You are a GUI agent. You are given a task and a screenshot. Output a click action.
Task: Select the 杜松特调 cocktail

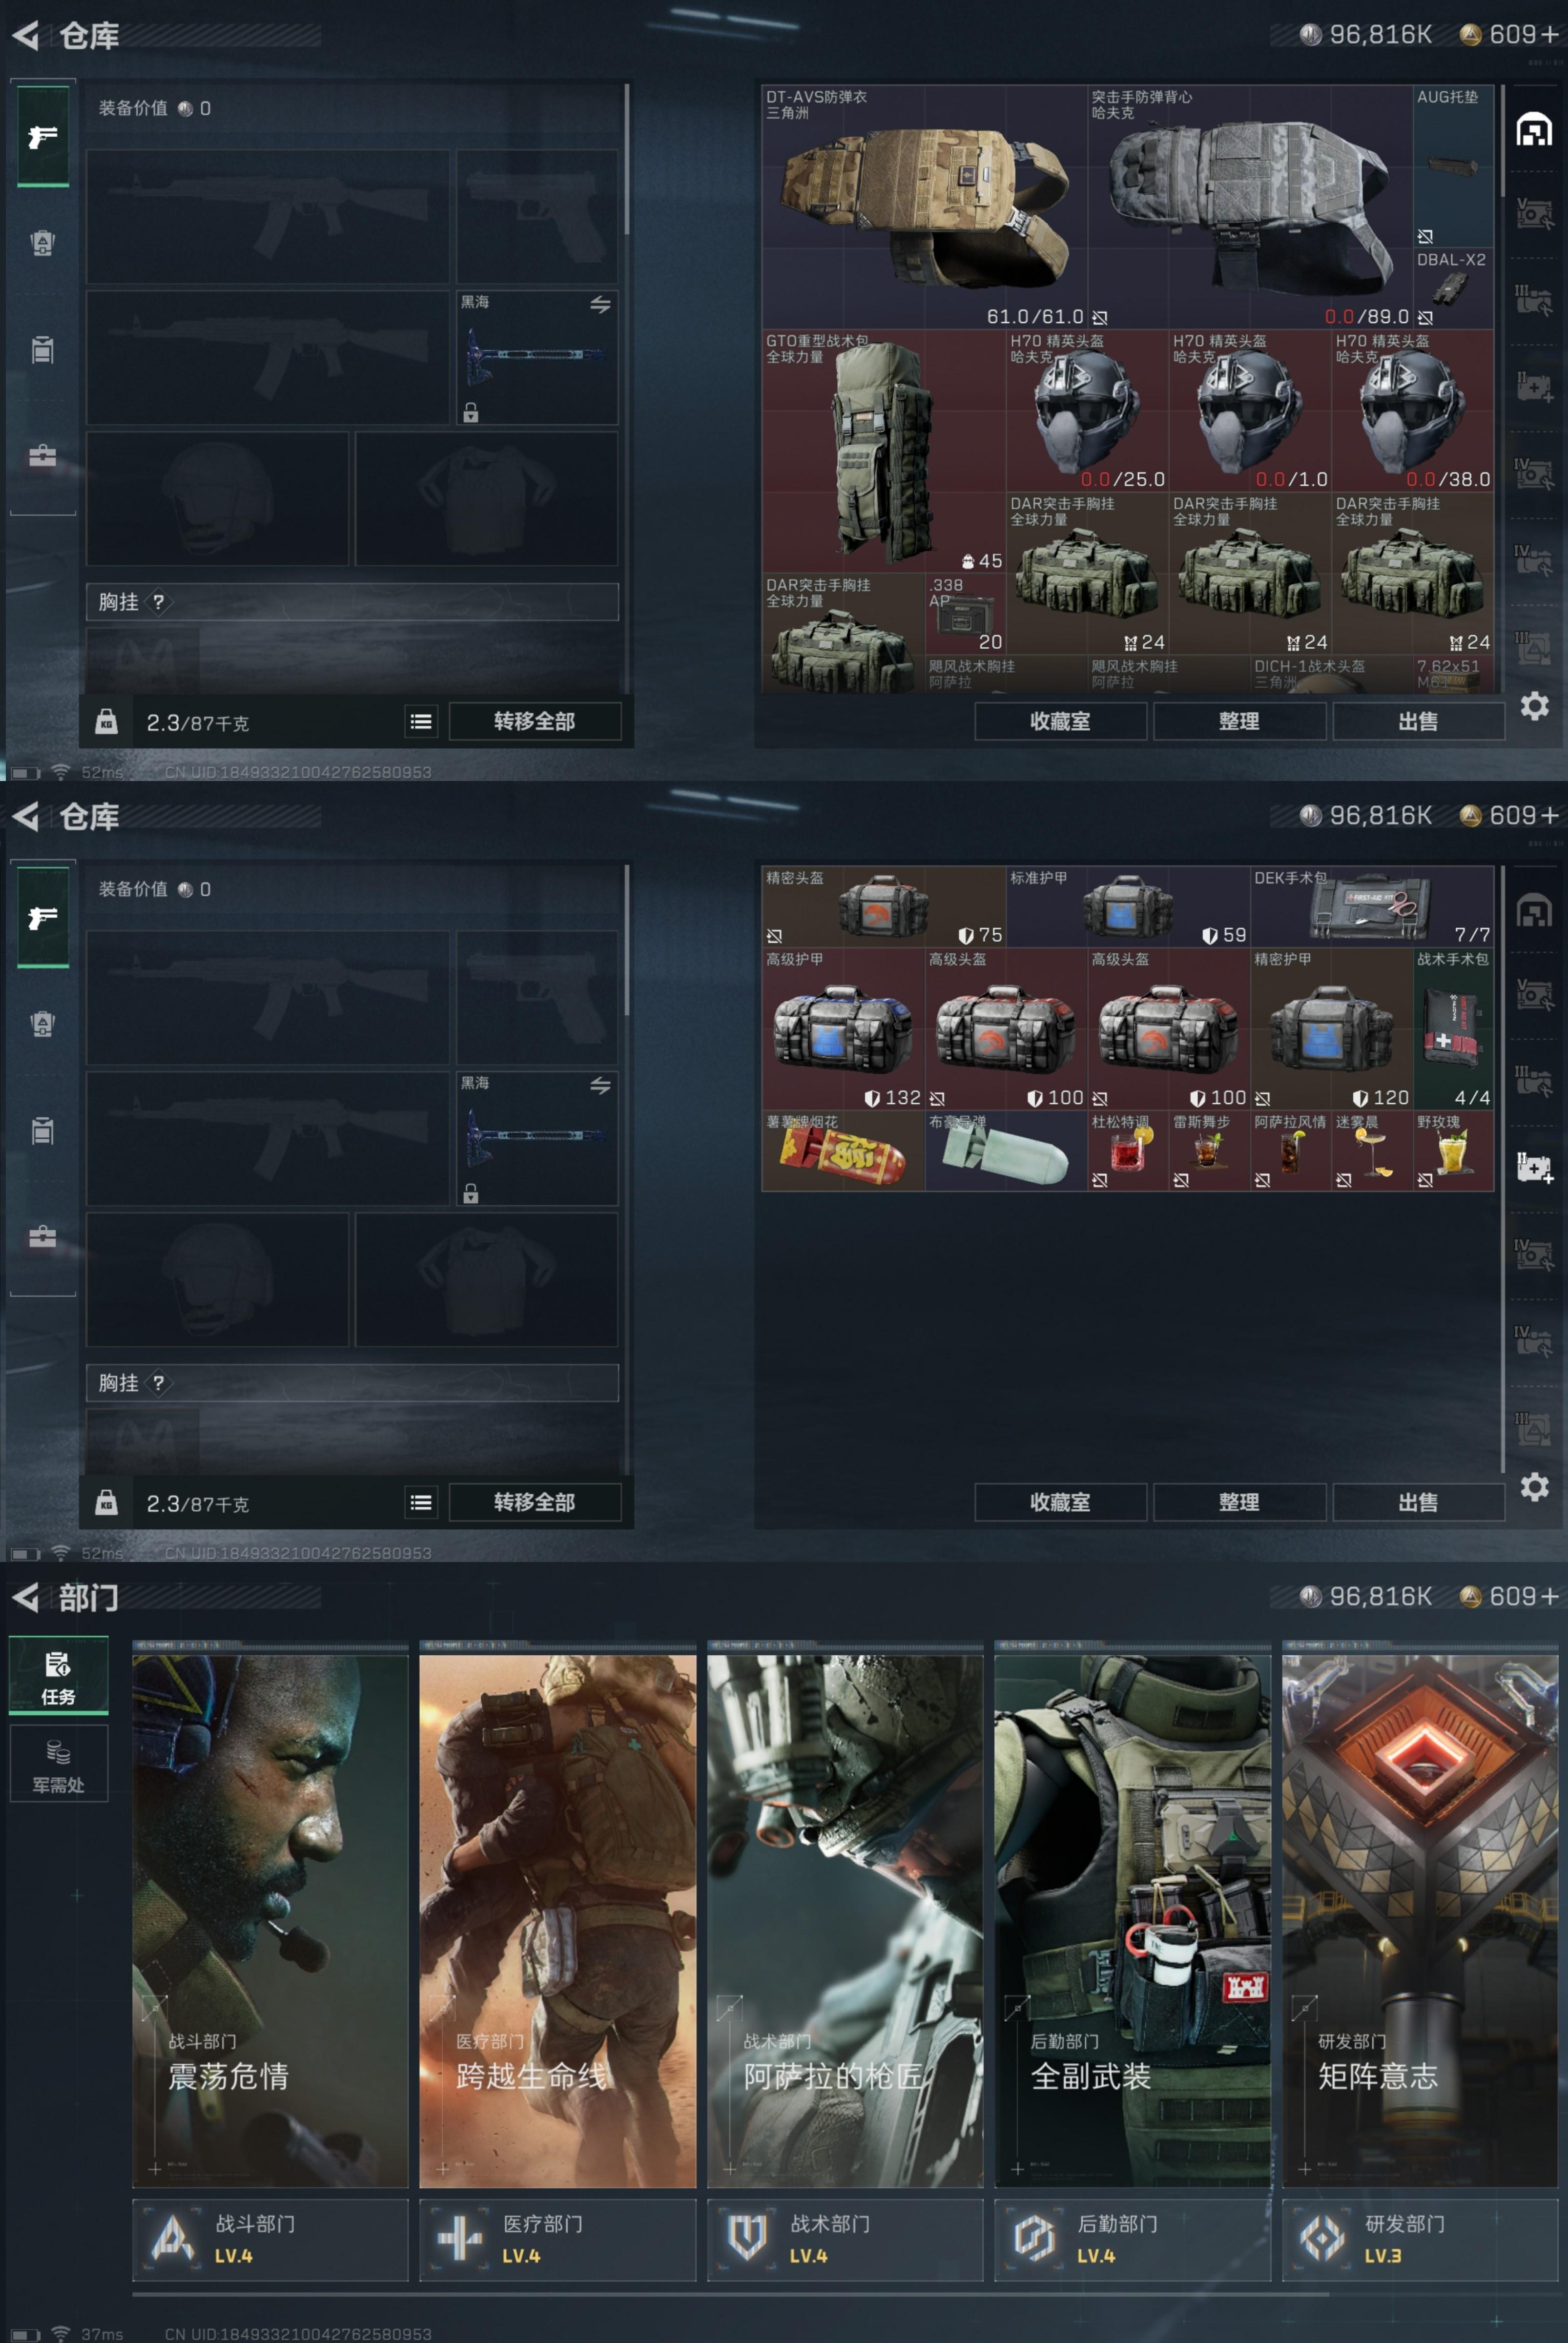pos(1128,1151)
